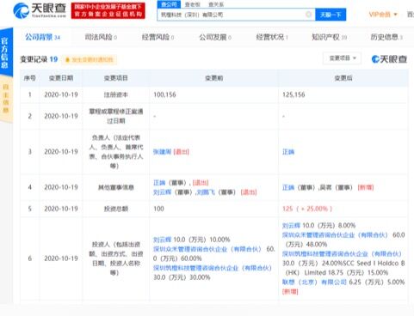The image size is (414, 316).
Task: Click into the company name search field
Action: pos(232,15)
